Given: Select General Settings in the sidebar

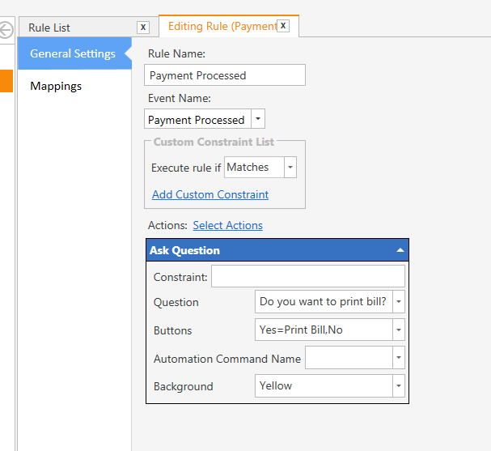Looking at the screenshot, I should pyautogui.click(x=73, y=53).
